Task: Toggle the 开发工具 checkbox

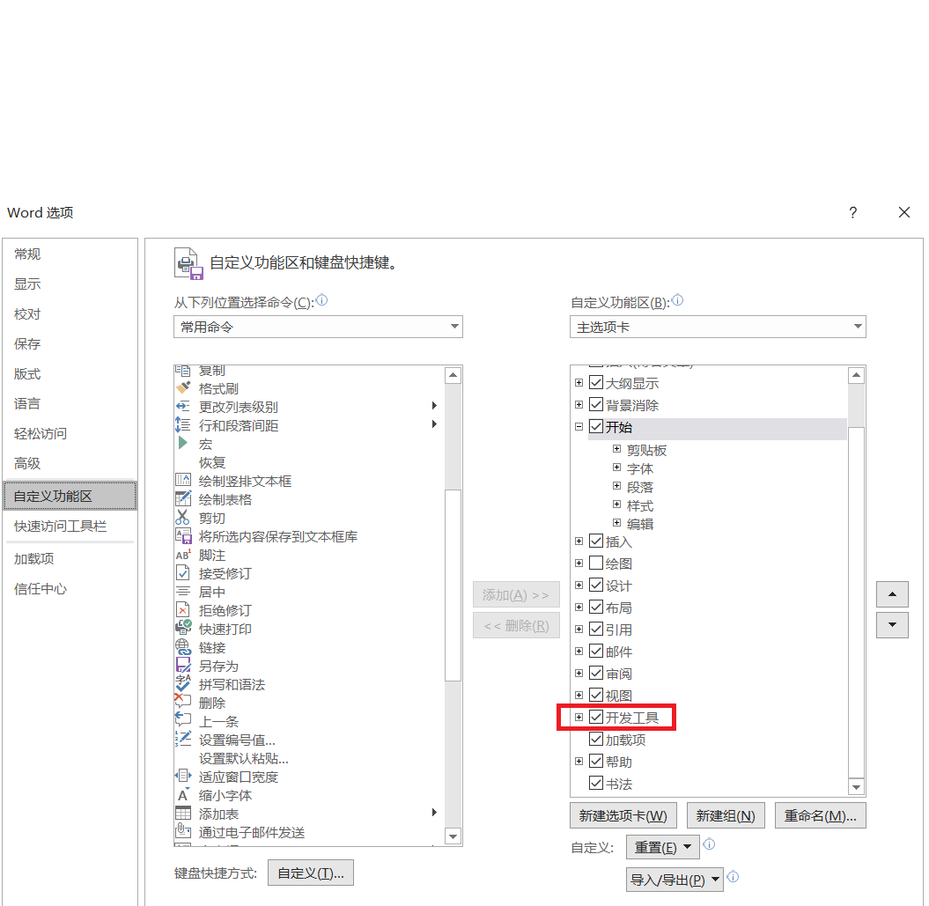Action: click(596, 718)
